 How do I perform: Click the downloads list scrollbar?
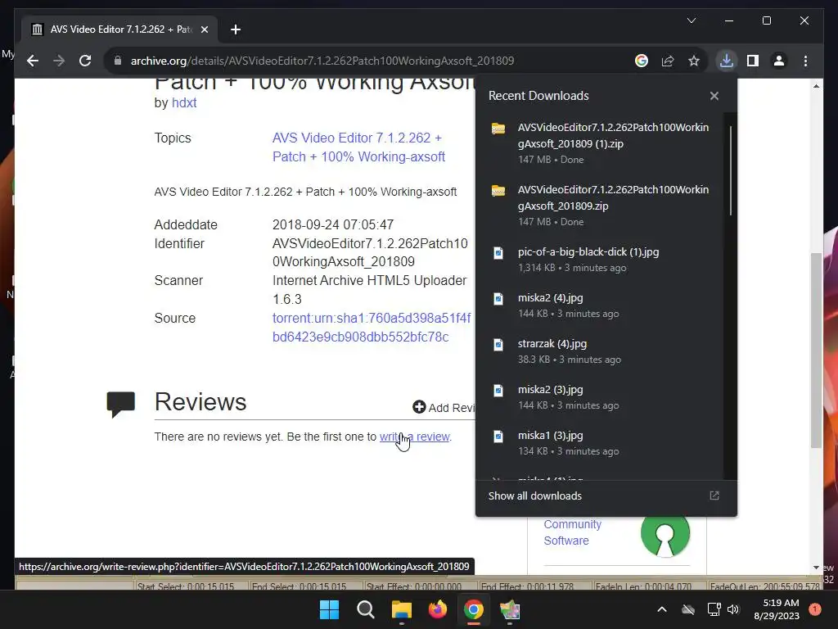point(730,170)
